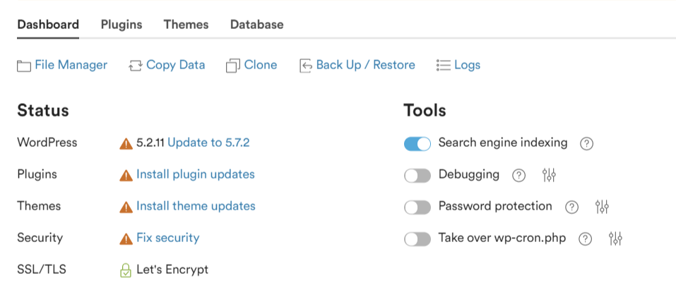Enable the Debugging toggle
This screenshot has height=302, width=676.
(x=417, y=175)
